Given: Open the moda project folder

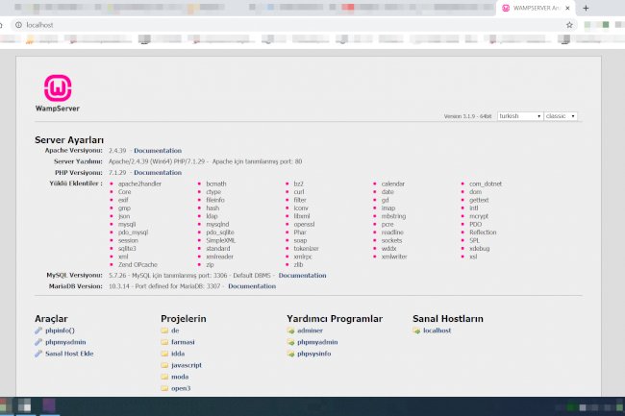Looking at the screenshot, I should point(180,377).
